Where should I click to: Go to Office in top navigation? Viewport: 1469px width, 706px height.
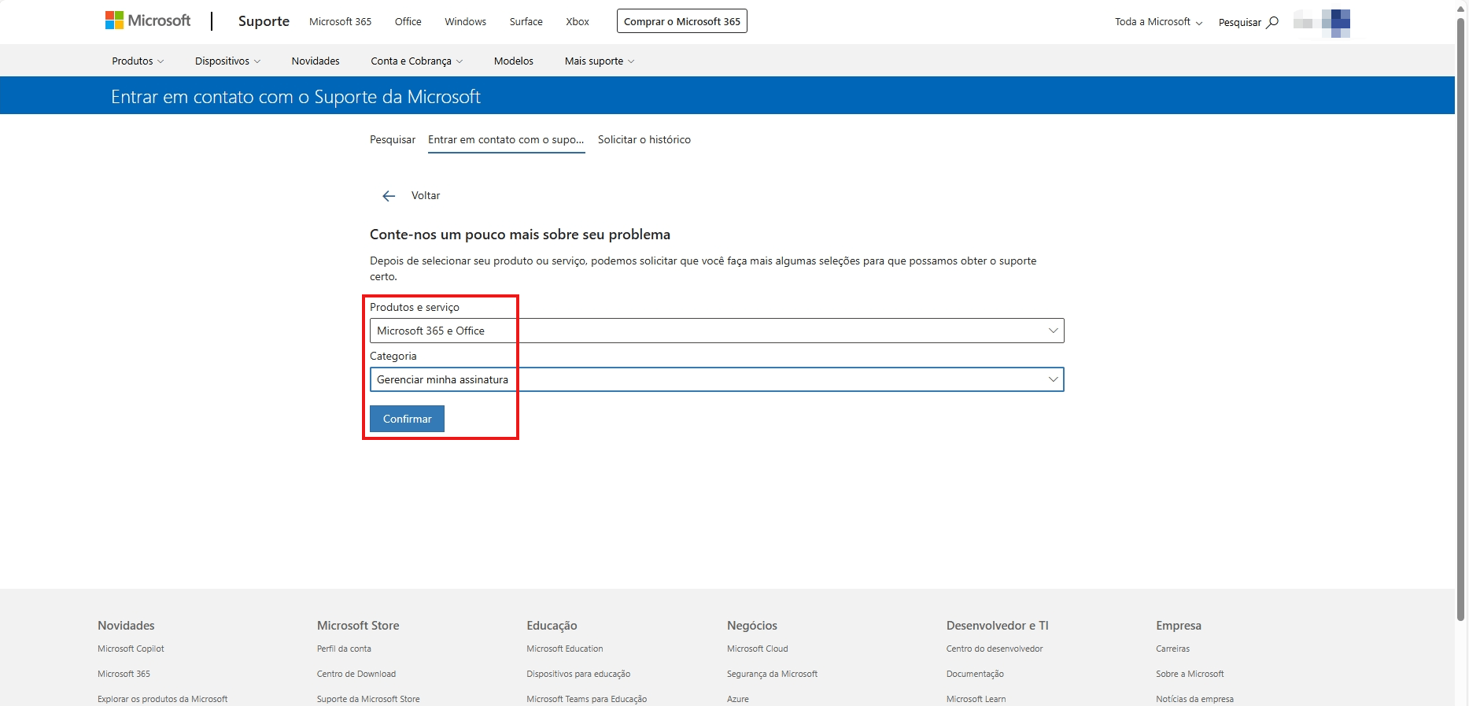(x=408, y=21)
